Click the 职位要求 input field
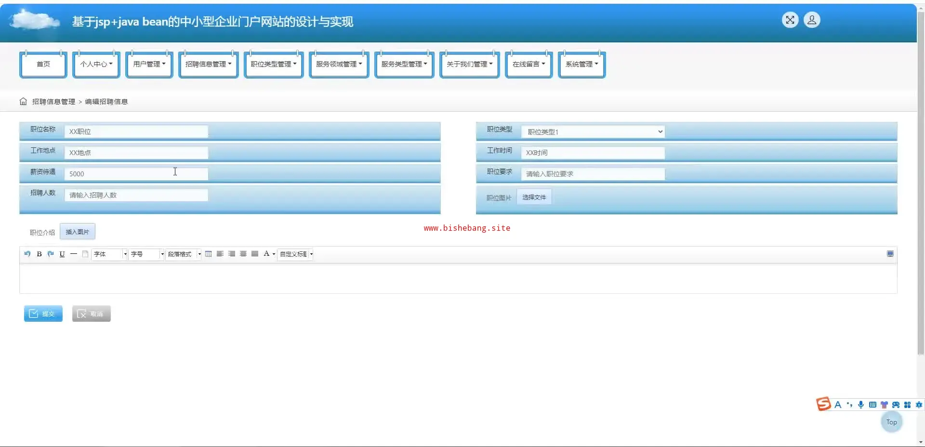This screenshot has width=925, height=447. pos(593,174)
